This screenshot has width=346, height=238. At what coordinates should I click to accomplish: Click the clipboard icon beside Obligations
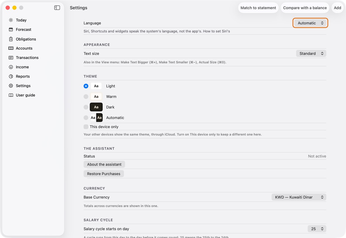click(x=11, y=39)
